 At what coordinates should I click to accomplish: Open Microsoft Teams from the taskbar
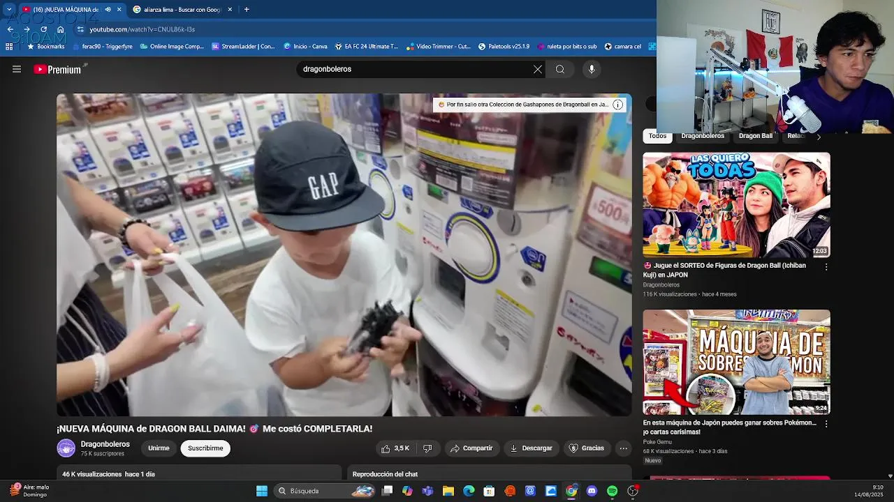point(427,491)
